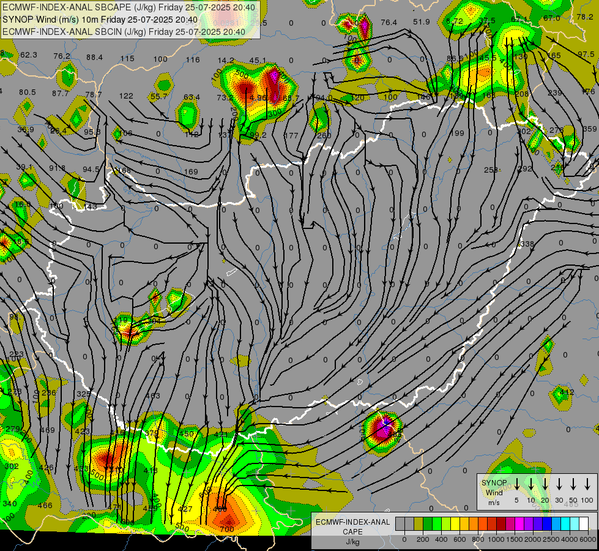Click the SBCIN title line at top
The width and height of the screenshot is (599, 551).
pos(124,32)
